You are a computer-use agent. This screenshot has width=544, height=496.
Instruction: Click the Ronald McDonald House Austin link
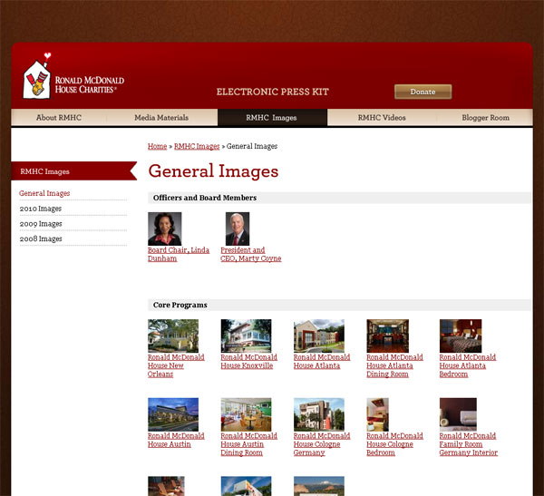point(176,440)
